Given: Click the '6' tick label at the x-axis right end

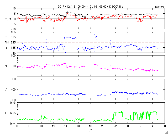Looking at the screenshot, I should tap(165, 126).
